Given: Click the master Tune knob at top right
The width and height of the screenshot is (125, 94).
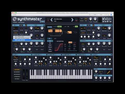Looking at the screenshot, I should point(91,19).
